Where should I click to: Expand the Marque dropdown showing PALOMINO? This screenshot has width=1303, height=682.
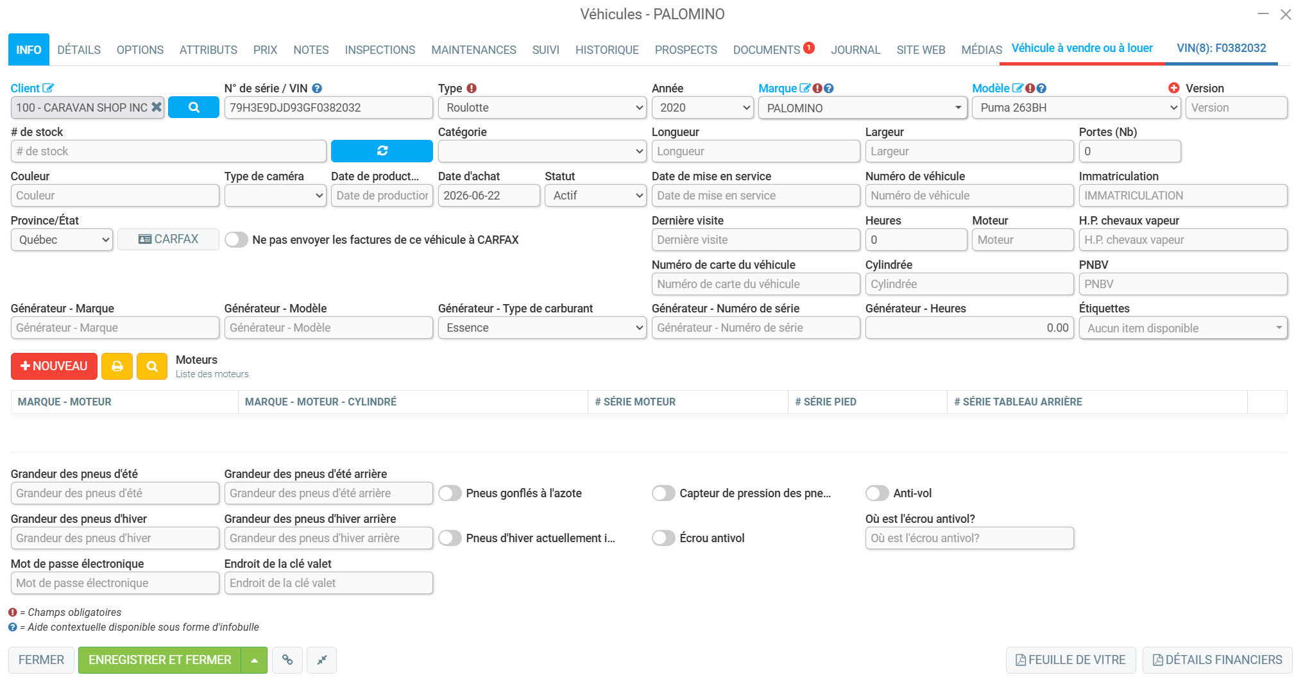point(862,108)
